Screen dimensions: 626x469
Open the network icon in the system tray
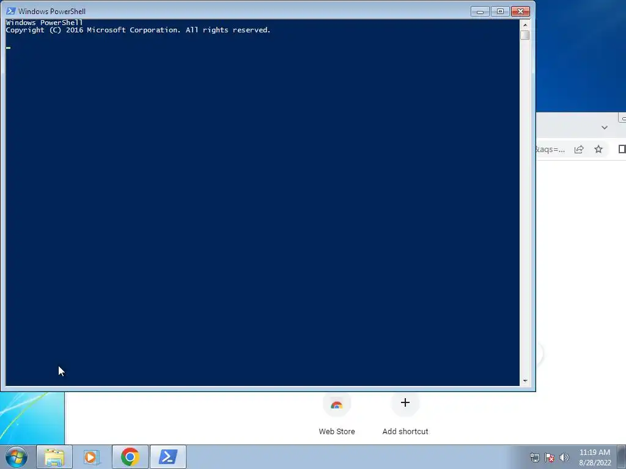click(x=534, y=457)
